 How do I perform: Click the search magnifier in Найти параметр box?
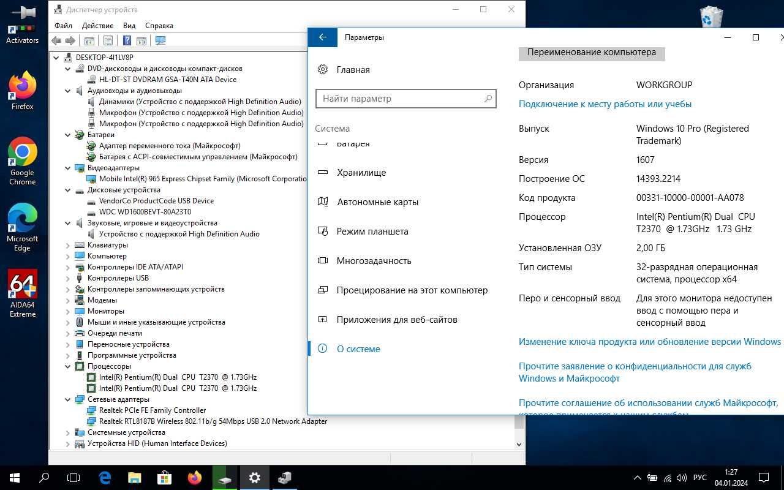[488, 99]
